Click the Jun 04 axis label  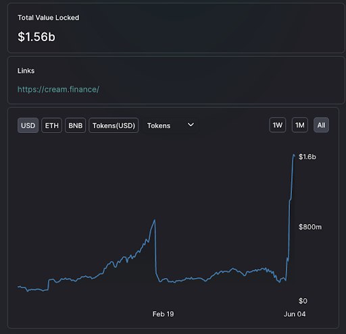point(295,314)
